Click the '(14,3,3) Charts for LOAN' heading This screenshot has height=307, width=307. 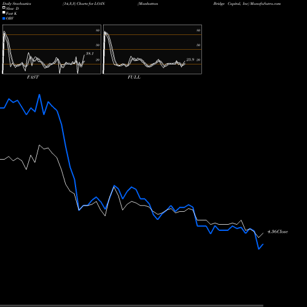click(x=84, y=4)
